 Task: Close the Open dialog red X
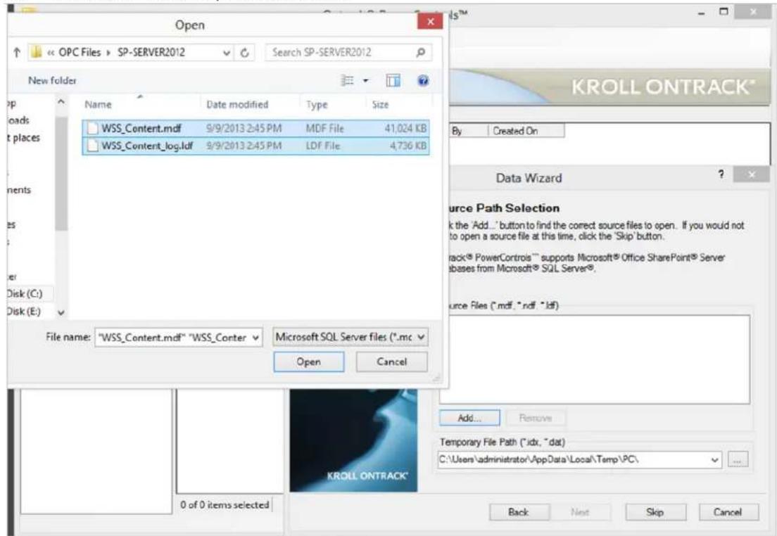coord(430,21)
